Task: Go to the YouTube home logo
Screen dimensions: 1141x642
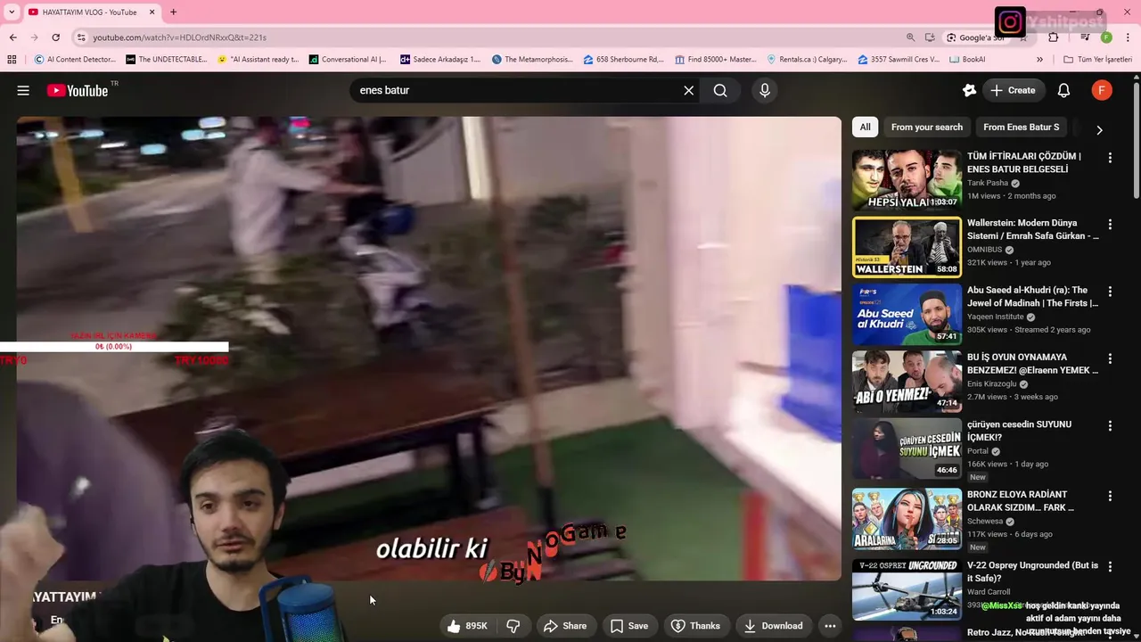Action: (78, 90)
